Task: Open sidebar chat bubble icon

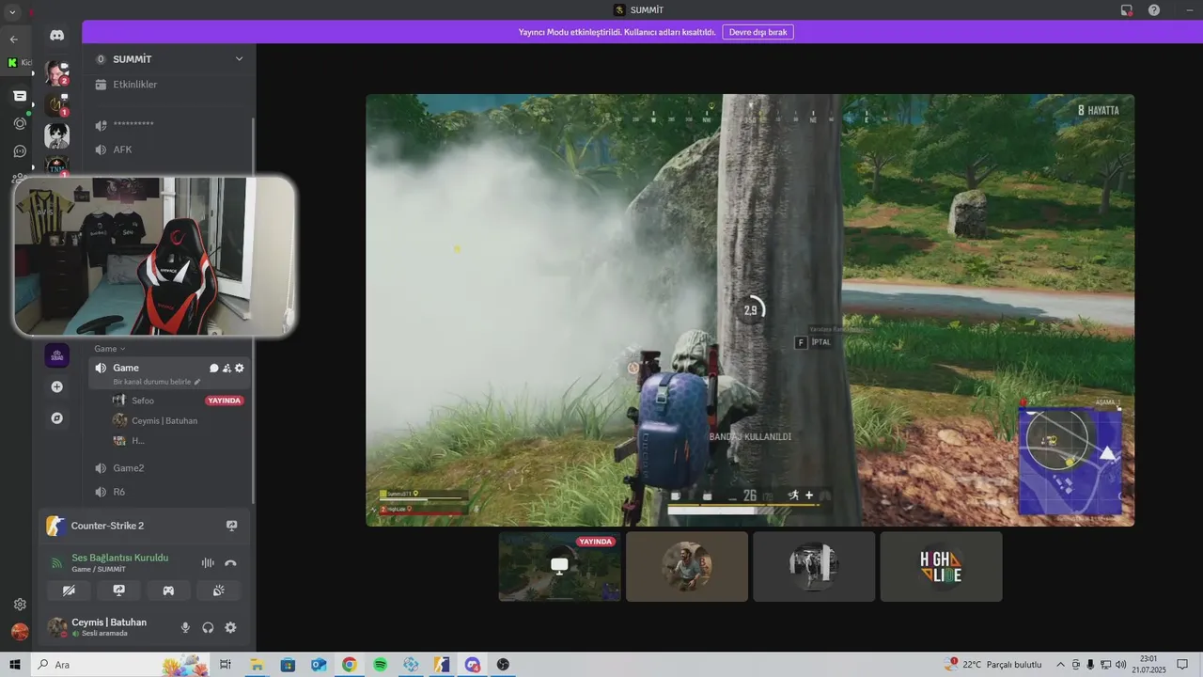Action: (20, 150)
